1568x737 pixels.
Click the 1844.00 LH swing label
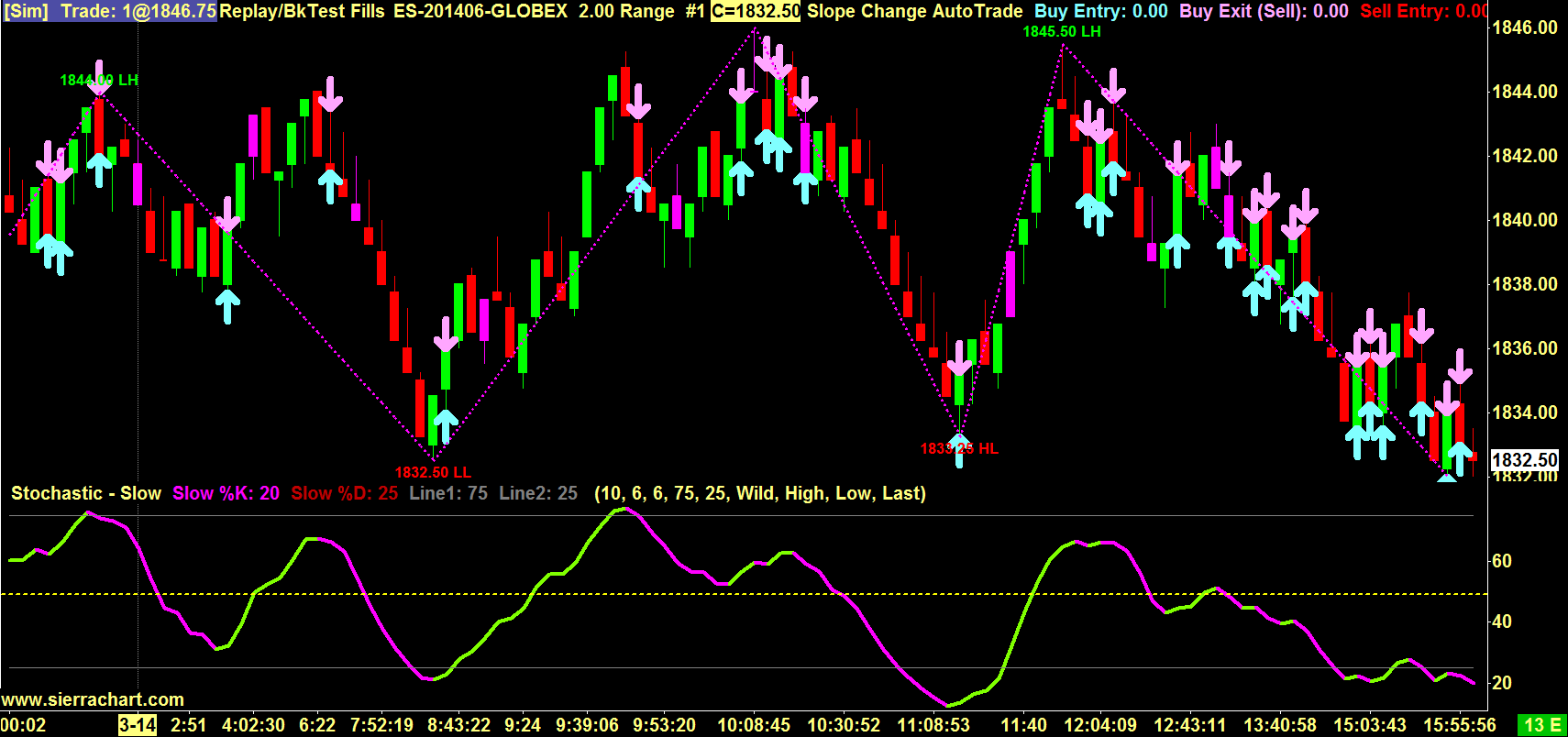(x=99, y=81)
